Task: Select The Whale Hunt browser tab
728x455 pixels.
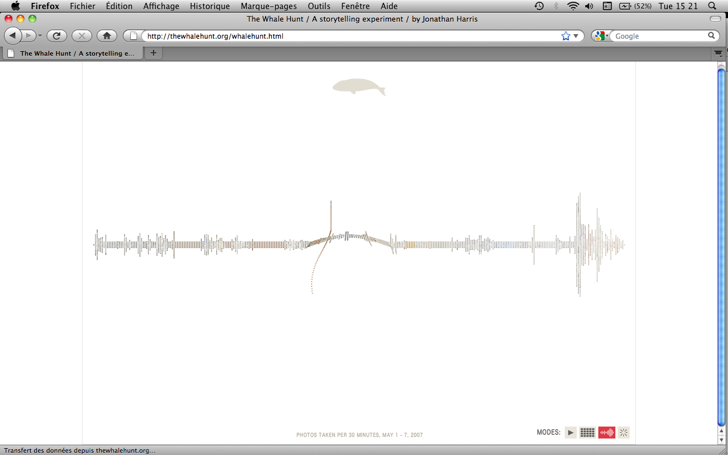Action: point(72,53)
